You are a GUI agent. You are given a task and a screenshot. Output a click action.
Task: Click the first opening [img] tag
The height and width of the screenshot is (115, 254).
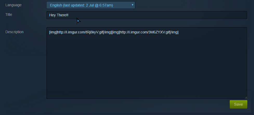pyautogui.click(x=53, y=32)
